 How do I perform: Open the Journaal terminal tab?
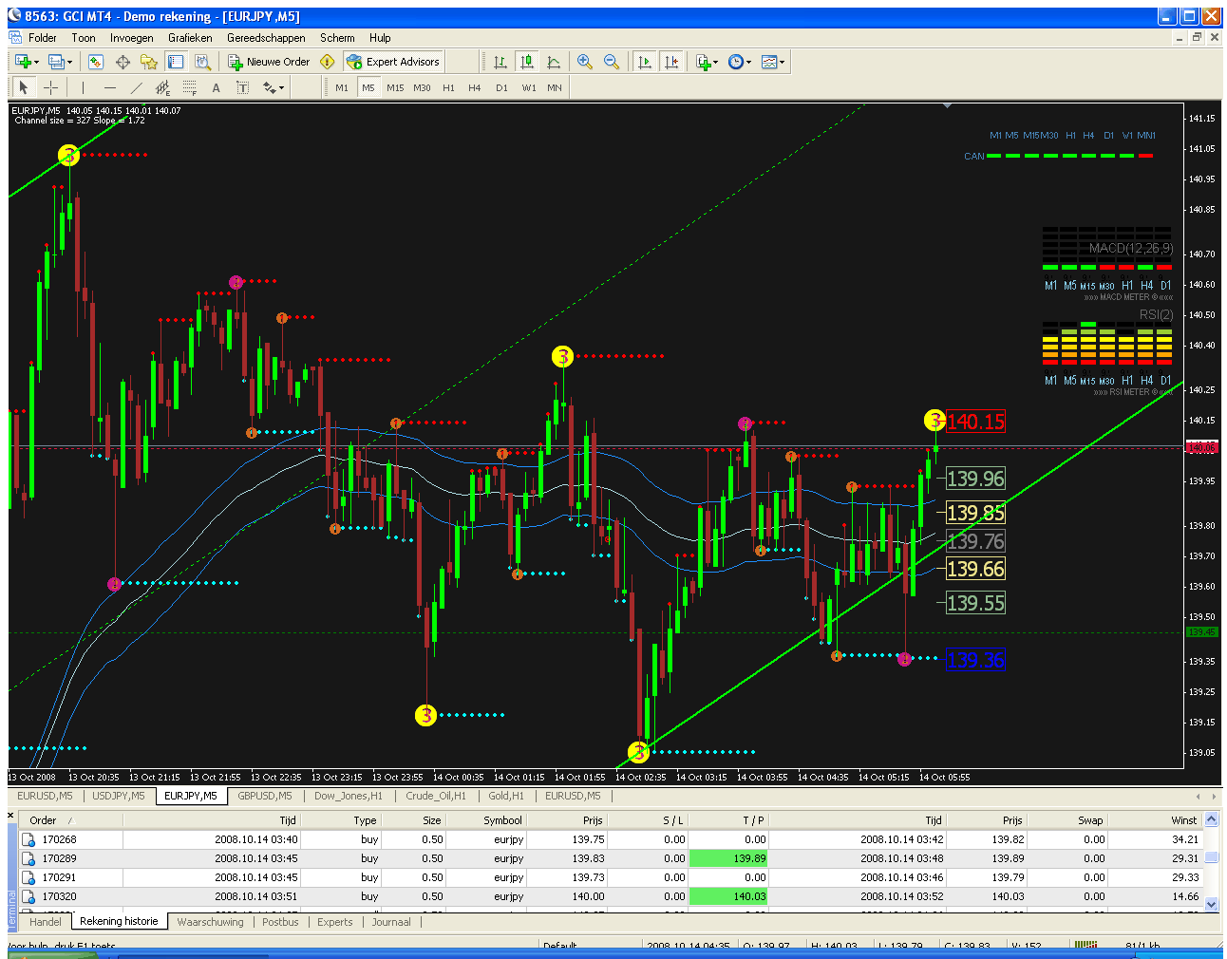(391, 922)
